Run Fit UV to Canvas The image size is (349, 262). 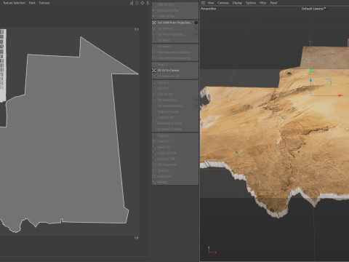(x=174, y=70)
